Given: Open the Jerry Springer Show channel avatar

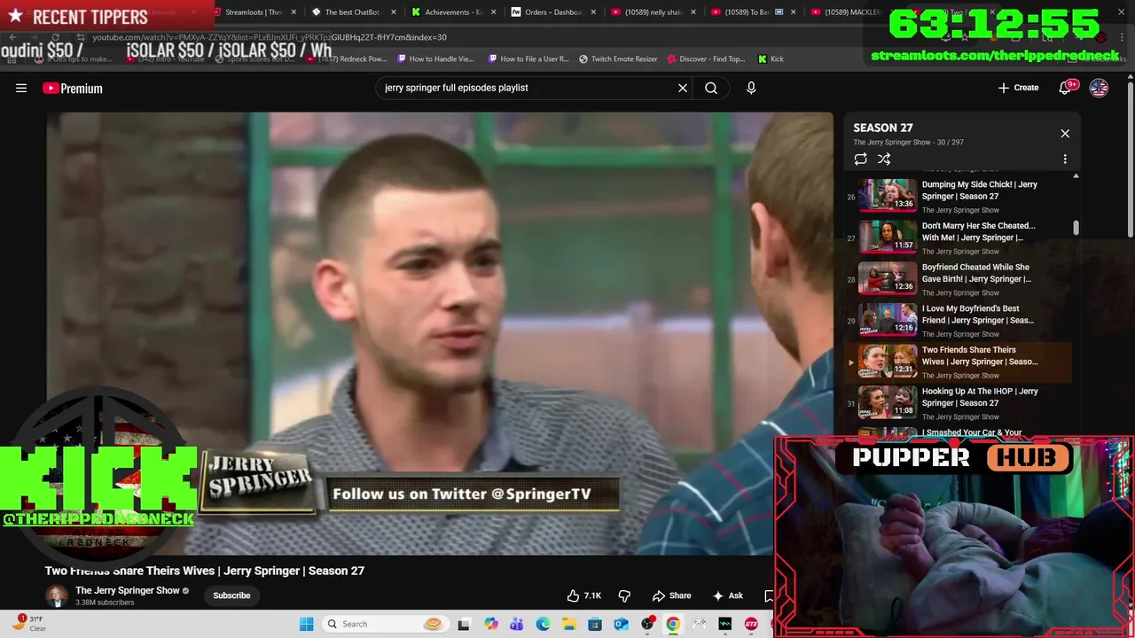Looking at the screenshot, I should [57, 595].
